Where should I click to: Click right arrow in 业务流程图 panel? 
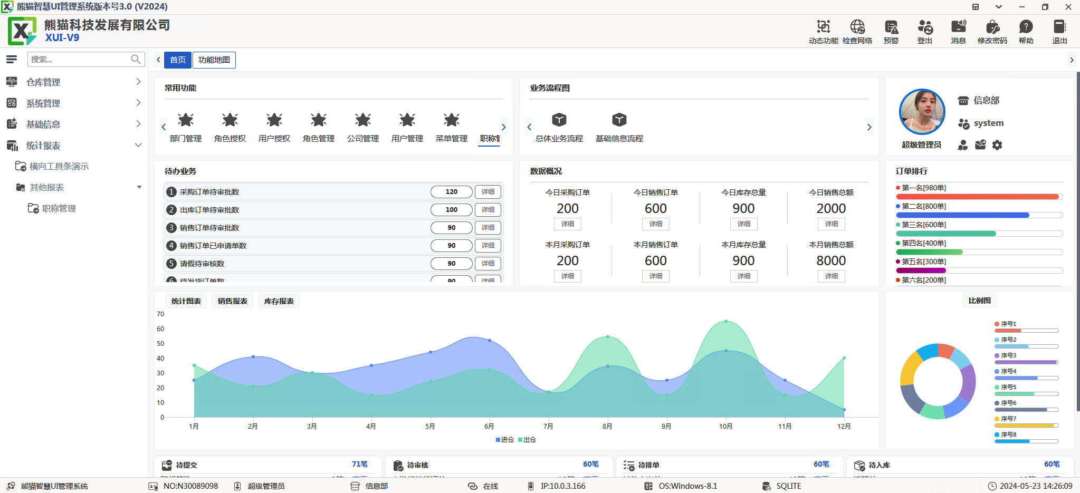869,127
